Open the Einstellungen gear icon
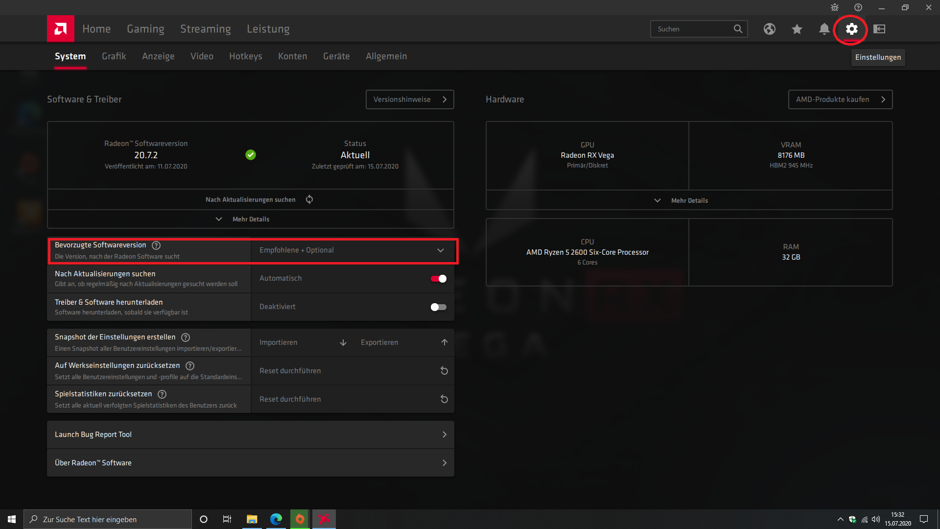Image resolution: width=940 pixels, height=529 pixels. [x=851, y=29]
